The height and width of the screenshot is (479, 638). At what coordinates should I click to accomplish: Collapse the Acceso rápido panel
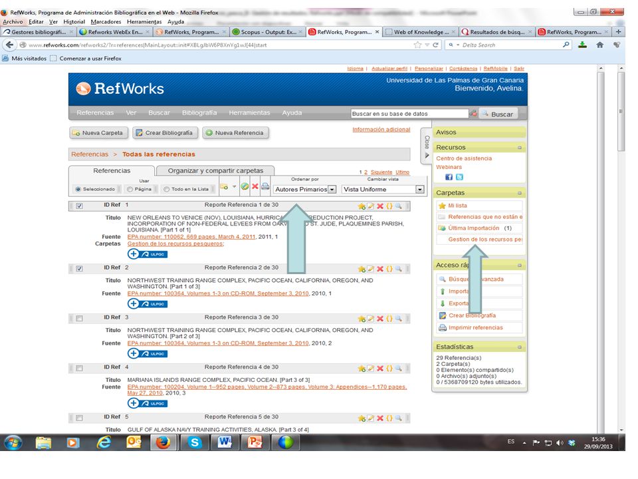tap(520, 265)
